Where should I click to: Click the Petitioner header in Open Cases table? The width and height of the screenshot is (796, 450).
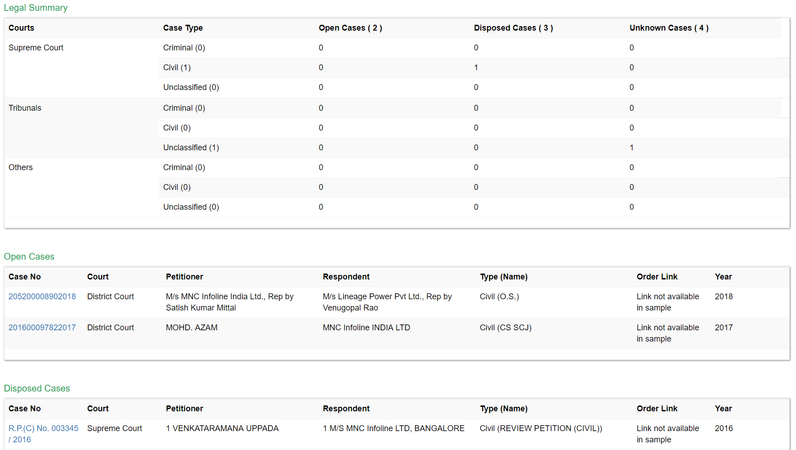(x=184, y=277)
